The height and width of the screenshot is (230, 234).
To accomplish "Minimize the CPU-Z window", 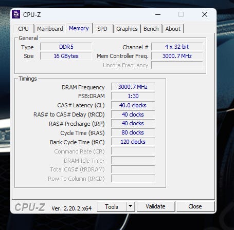I will (158, 14).
